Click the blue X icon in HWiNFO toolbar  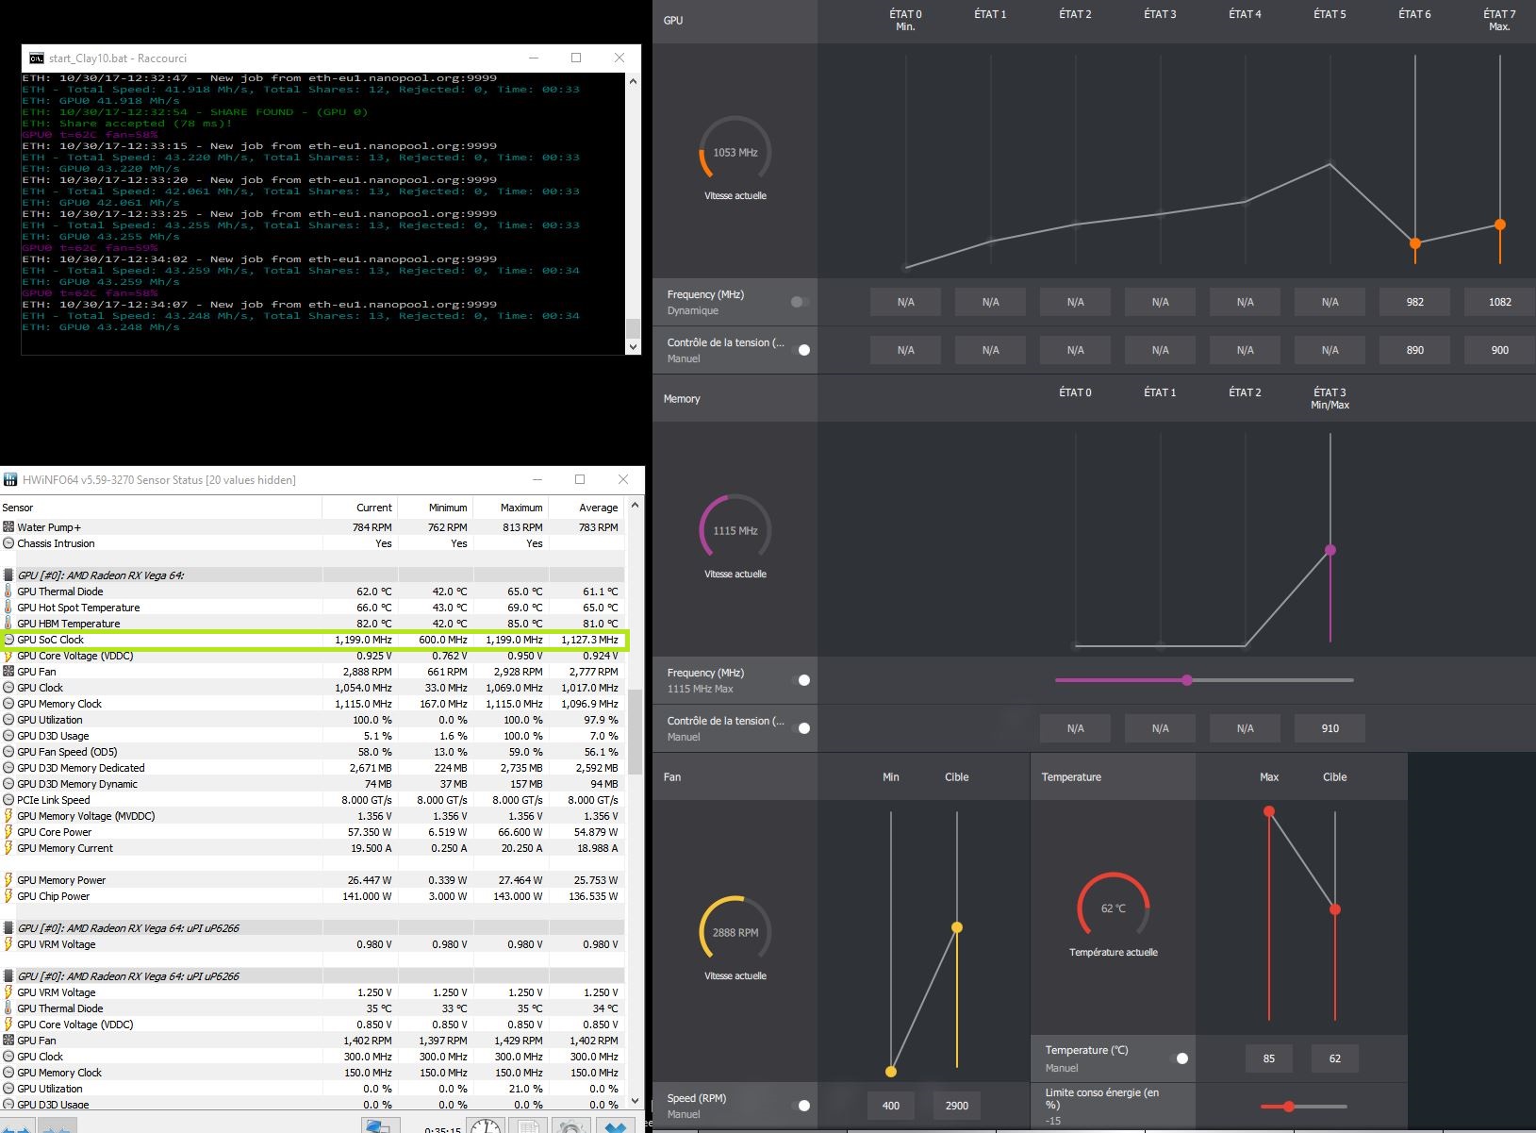(616, 1126)
